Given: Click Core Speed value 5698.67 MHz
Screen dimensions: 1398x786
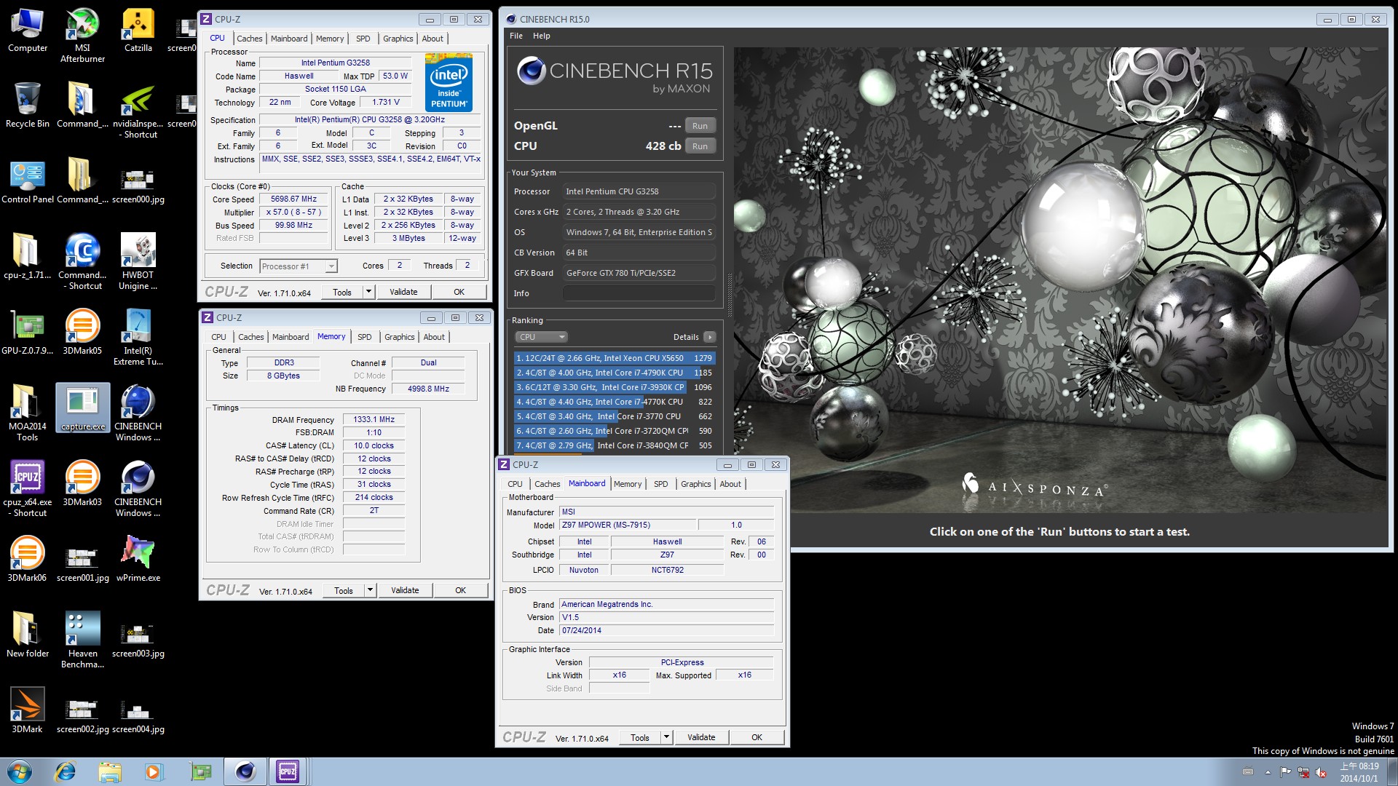Looking at the screenshot, I should point(293,199).
